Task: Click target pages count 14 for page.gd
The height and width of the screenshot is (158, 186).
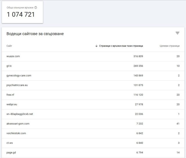Action: click(178, 152)
